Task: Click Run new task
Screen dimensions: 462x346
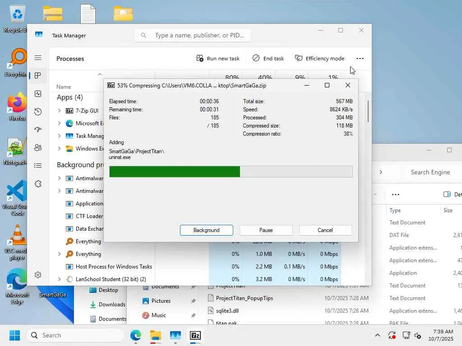Action: point(218,58)
